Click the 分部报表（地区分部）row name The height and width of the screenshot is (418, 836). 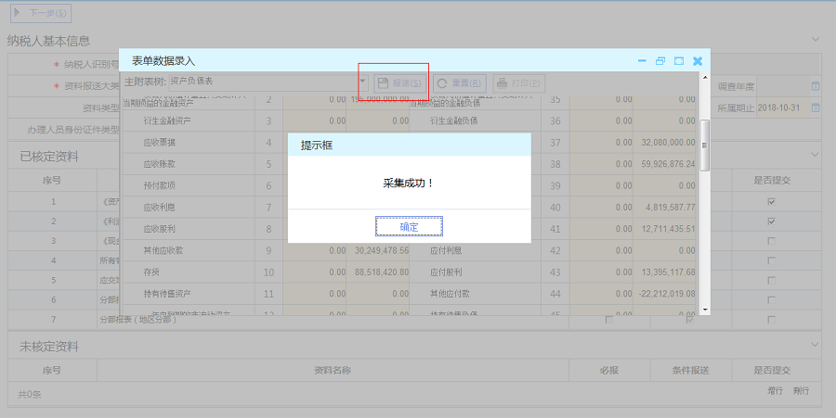point(138,320)
